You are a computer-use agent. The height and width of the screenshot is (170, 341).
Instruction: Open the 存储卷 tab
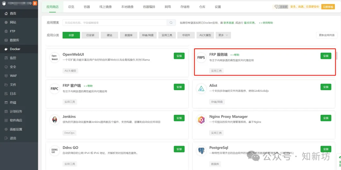(185, 7)
